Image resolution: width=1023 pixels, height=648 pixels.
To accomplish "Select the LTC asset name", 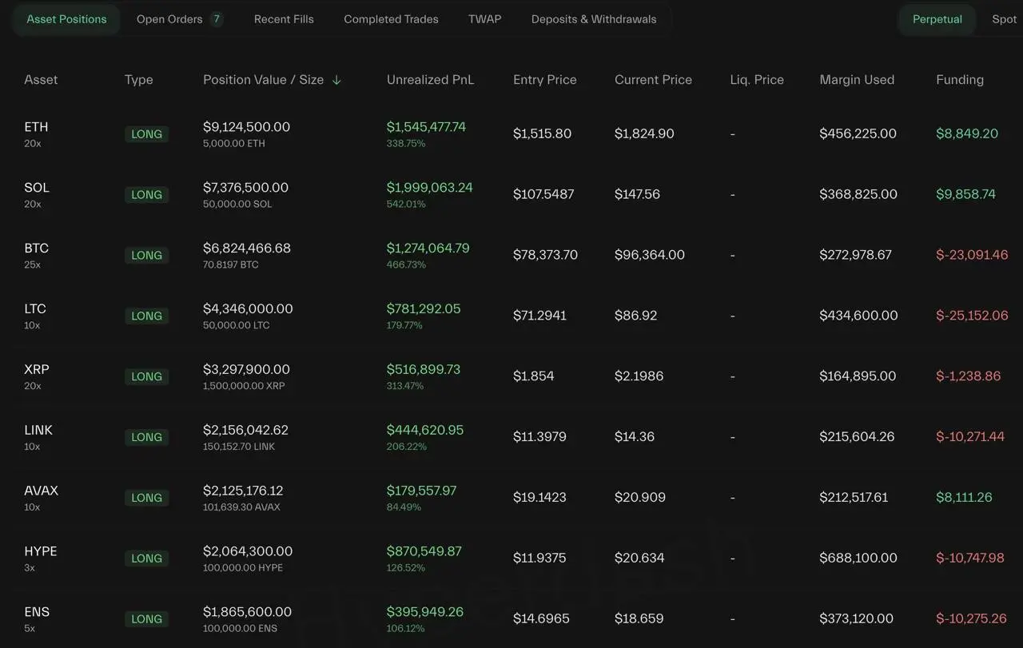I will click(x=35, y=309).
